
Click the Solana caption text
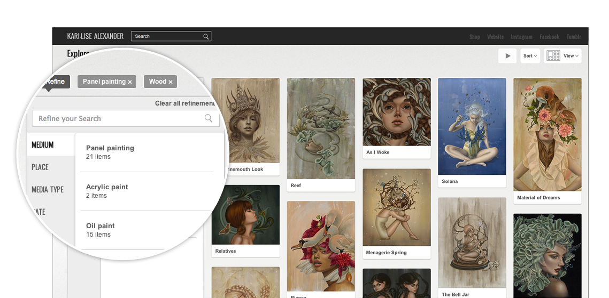tap(450, 181)
